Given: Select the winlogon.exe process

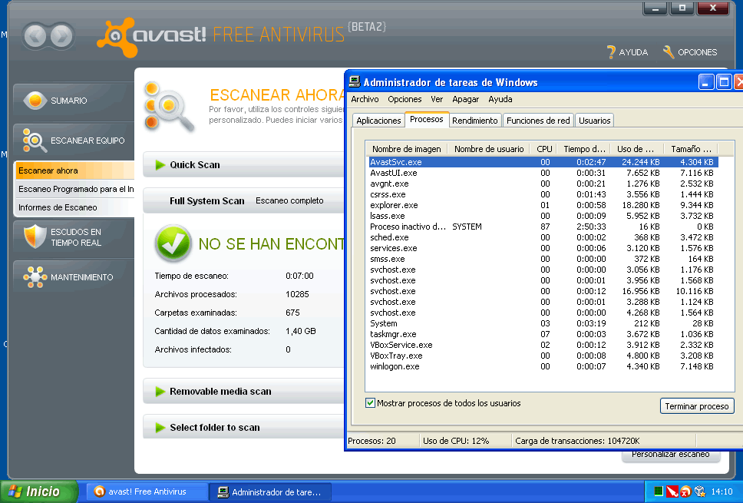Looking at the screenshot, I should 543,366.
